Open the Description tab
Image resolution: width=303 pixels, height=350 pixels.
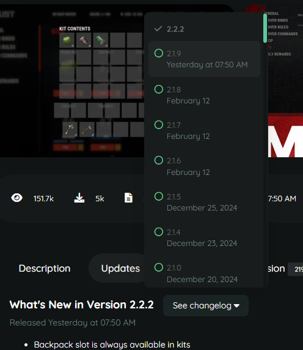click(x=45, y=268)
